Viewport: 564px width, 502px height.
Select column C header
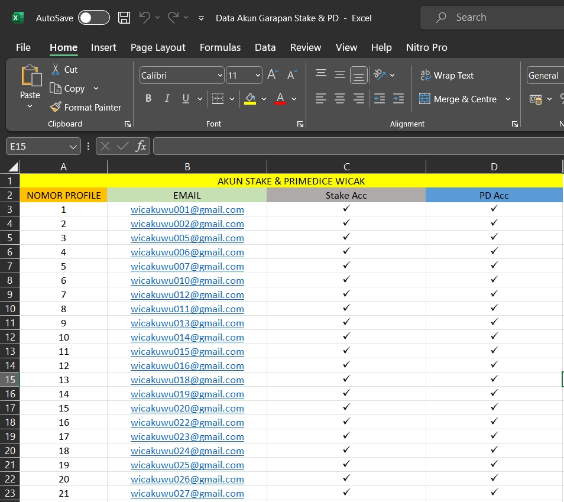point(346,167)
